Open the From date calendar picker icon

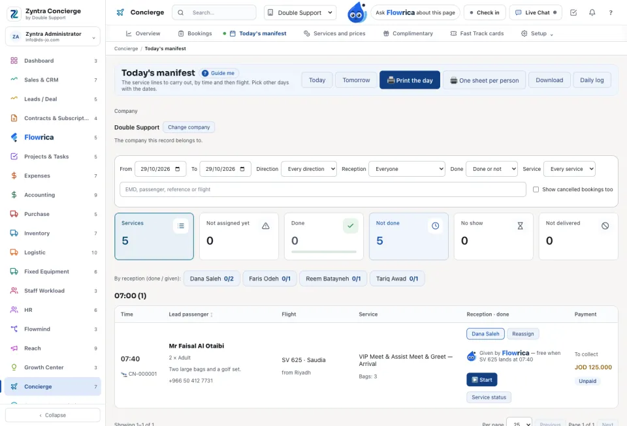click(178, 169)
